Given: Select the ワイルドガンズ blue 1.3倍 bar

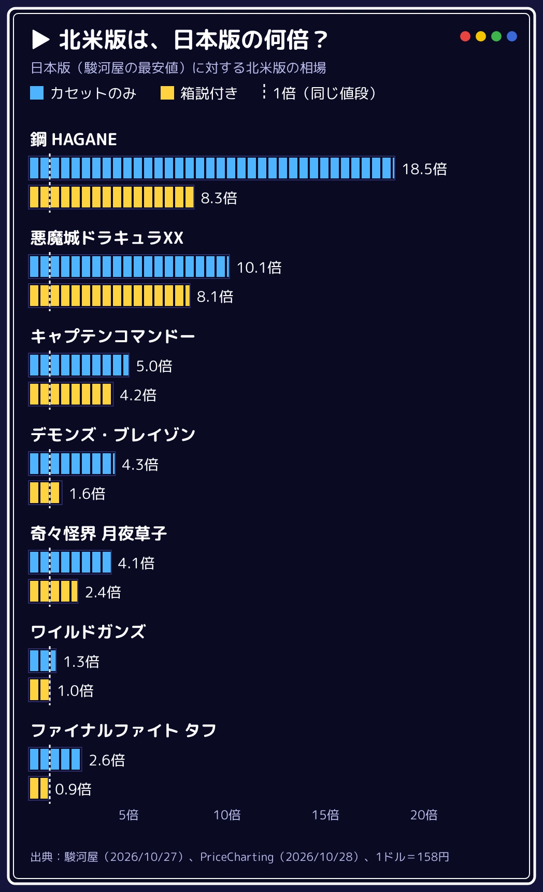Looking at the screenshot, I should [42, 661].
